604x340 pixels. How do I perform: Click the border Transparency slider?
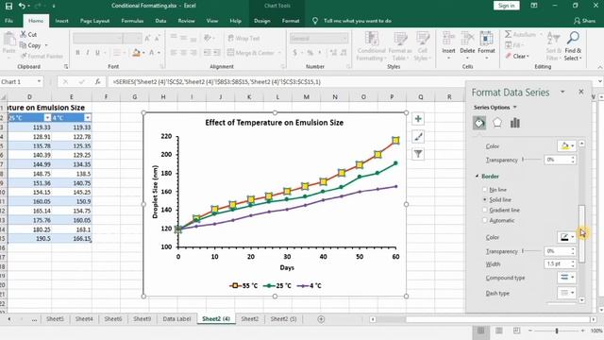tap(531, 251)
